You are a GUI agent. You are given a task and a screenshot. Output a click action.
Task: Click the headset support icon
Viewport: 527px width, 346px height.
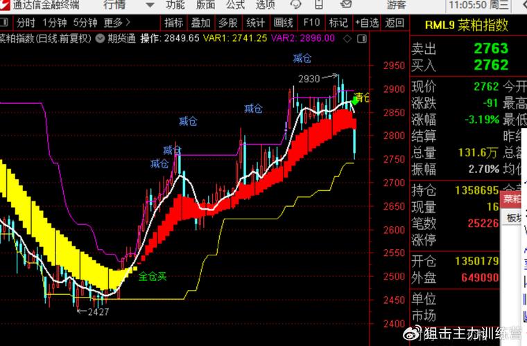point(295,4)
